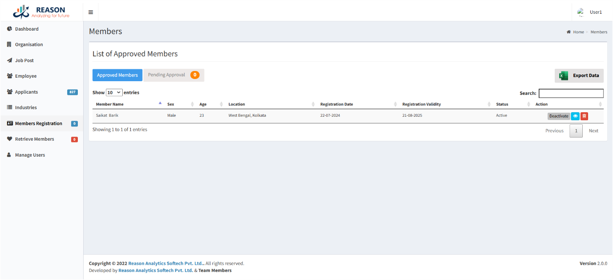
Task: Go to page 1 in pagination
Action: point(576,131)
